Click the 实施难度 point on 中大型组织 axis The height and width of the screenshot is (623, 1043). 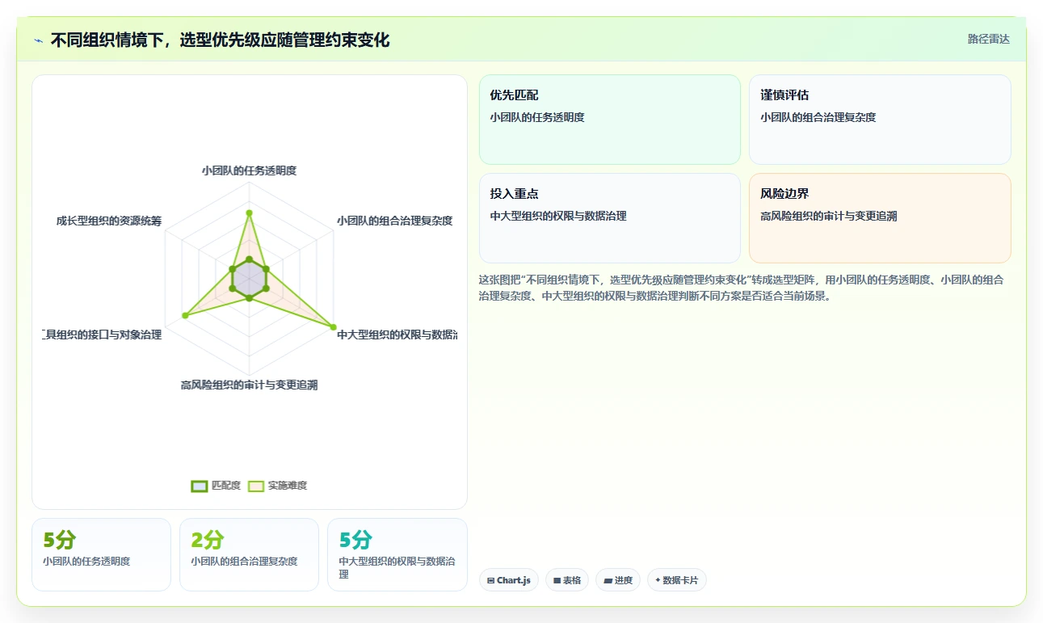pos(333,326)
